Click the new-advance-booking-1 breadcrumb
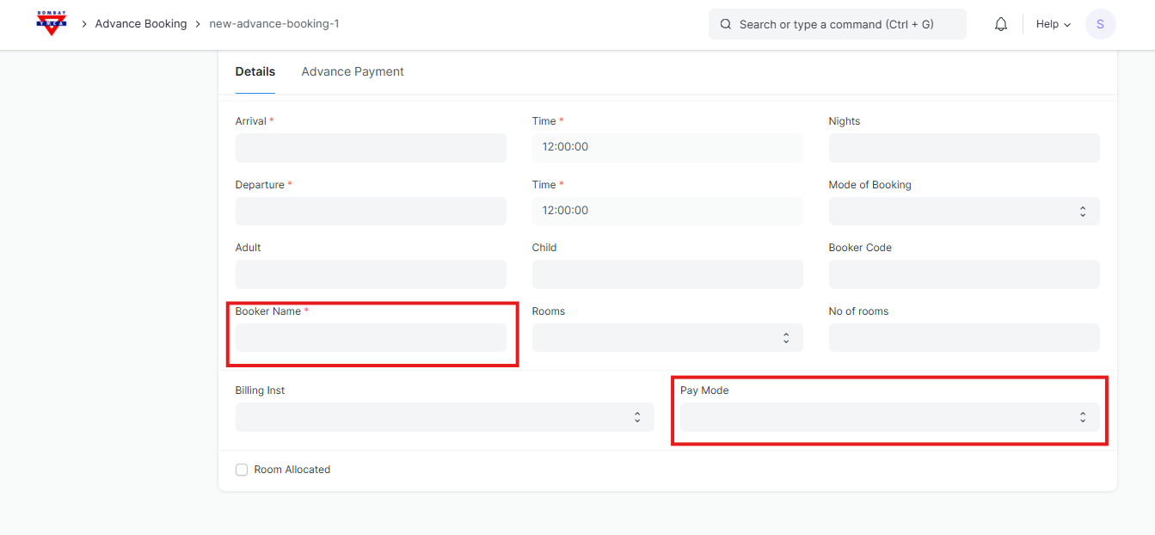 [273, 24]
